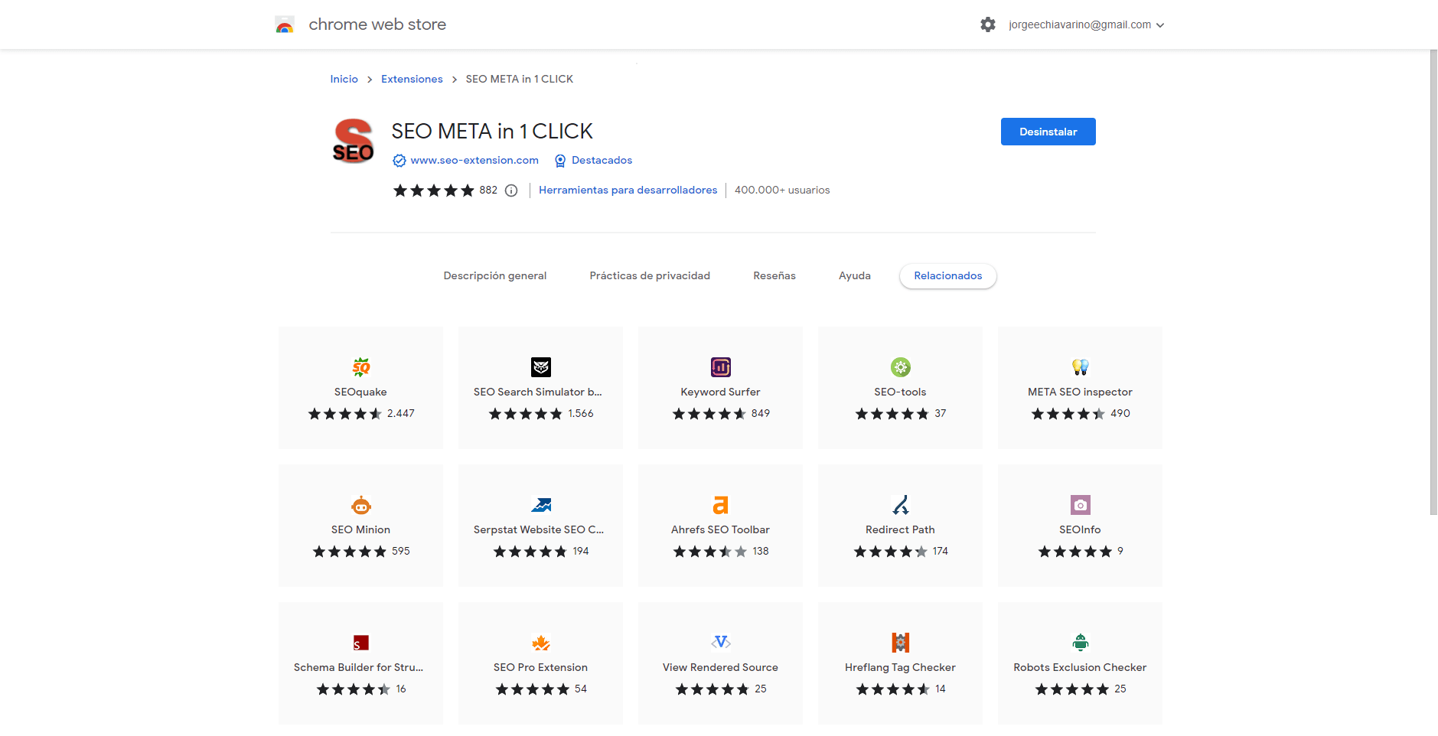Open www.seo-extension.com link
Viewport: 1438px width, 736px height.
coord(474,160)
